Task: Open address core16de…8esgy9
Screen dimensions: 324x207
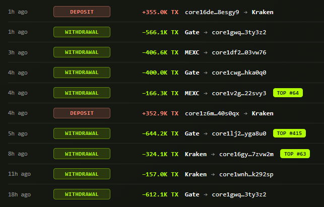Action: coord(212,12)
